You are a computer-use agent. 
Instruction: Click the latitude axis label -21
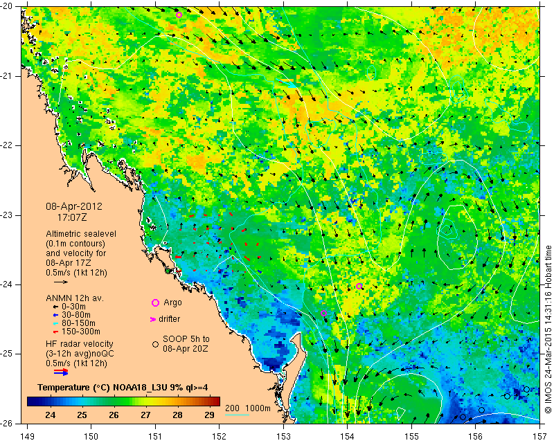(x=7, y=76)
